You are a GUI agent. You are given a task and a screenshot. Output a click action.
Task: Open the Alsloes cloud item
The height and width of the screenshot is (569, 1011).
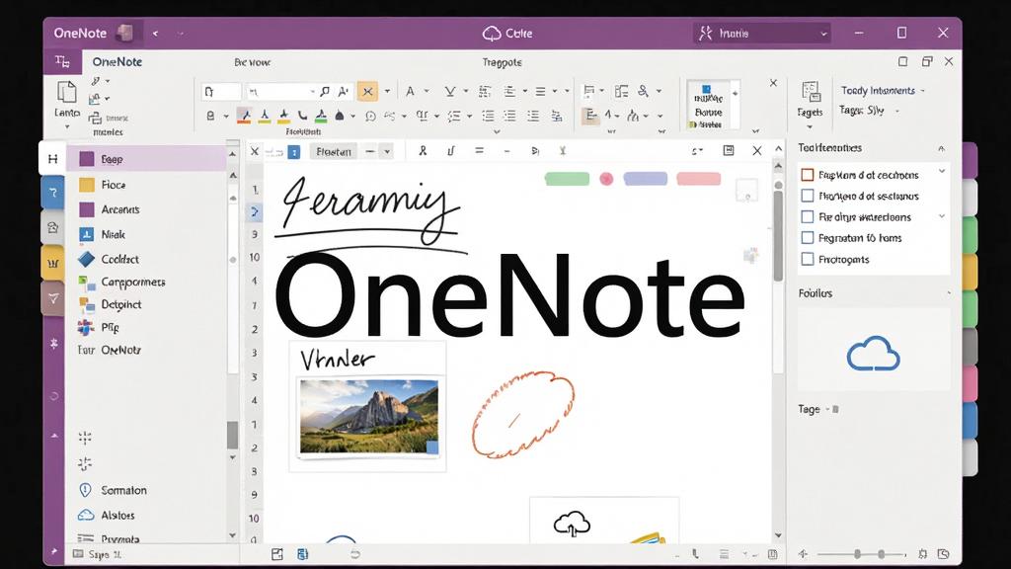click(x=107, y=516)
